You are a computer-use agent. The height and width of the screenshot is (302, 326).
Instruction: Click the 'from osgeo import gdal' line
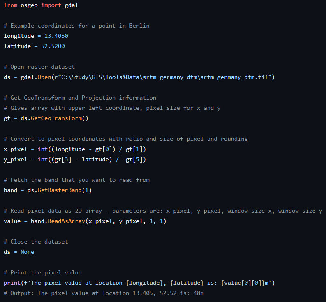[x=41, y=5]
